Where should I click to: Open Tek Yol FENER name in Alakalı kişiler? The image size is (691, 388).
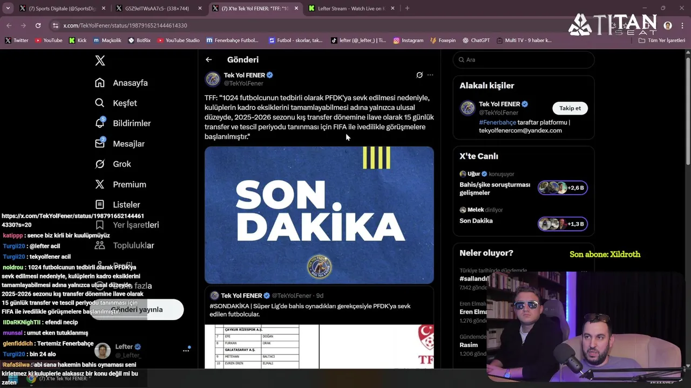point(499,104)
